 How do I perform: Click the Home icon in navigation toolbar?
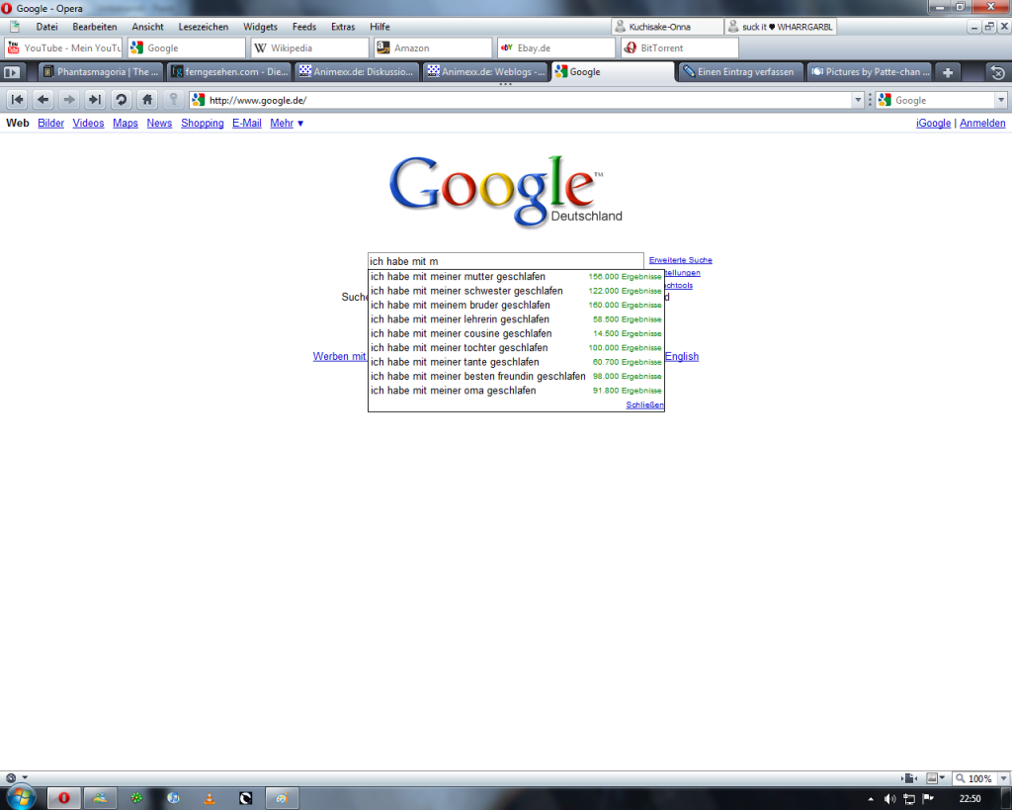coord(147,99)
